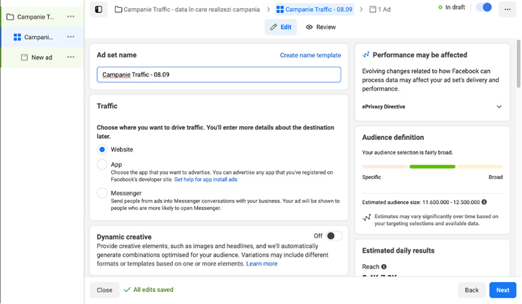Click the Create name template link

(310, 55)
